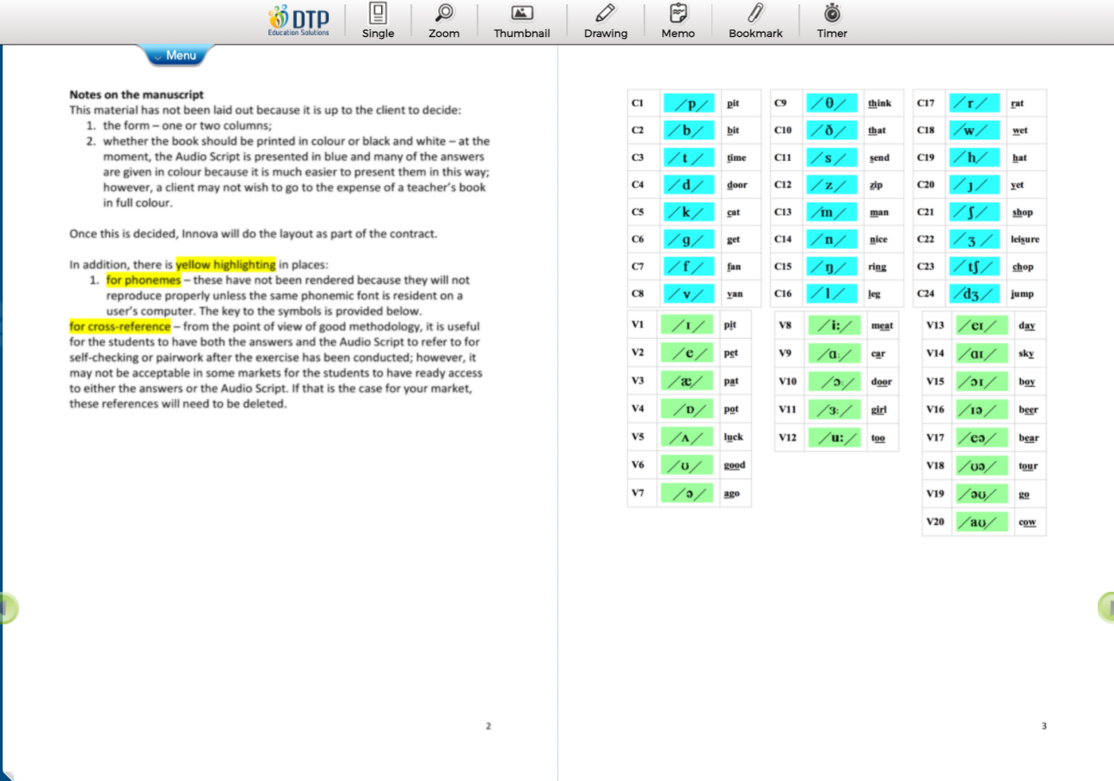Click the /g/ phoneme cell in row C6

pyautogui.click(x=689, y=239)
